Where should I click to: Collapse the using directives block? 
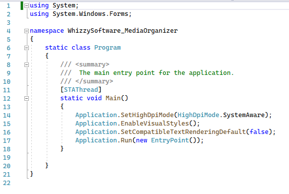click(x=26, y=5)
